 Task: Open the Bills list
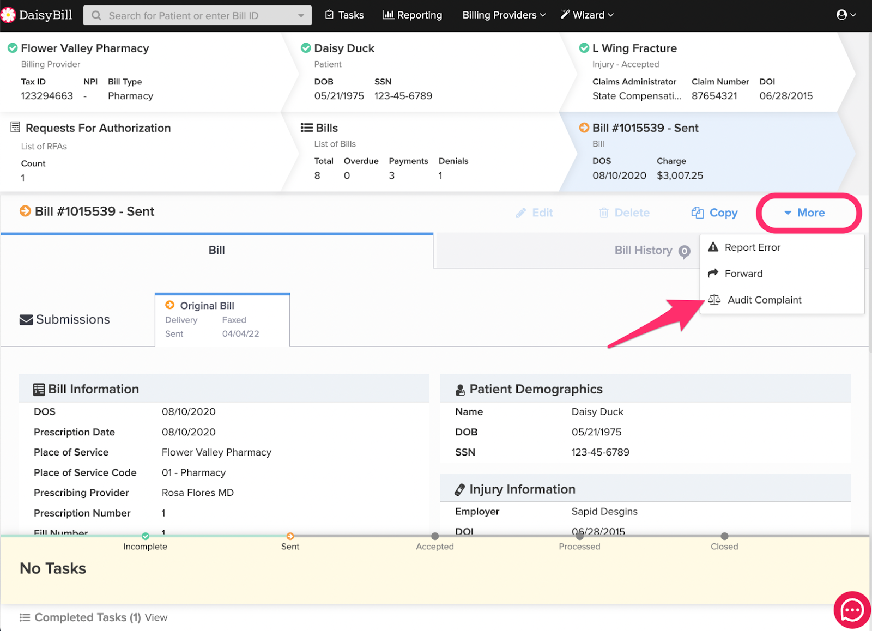(x=327, y=128)
